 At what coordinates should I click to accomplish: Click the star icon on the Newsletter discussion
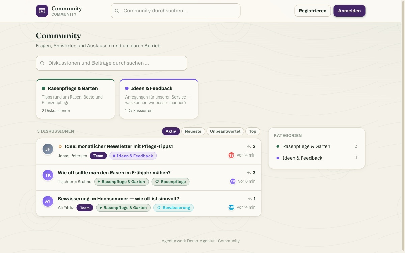click(60, 146)
